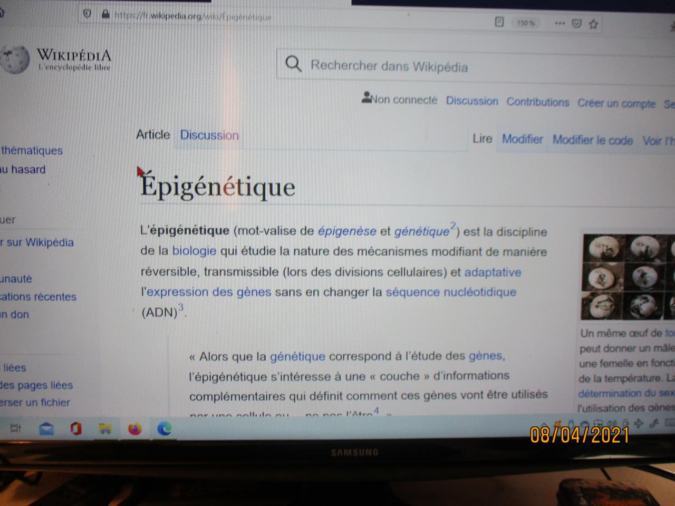Open the sidebar link ending in thématiques
675x506 pixels.
(x=32, y=151)
